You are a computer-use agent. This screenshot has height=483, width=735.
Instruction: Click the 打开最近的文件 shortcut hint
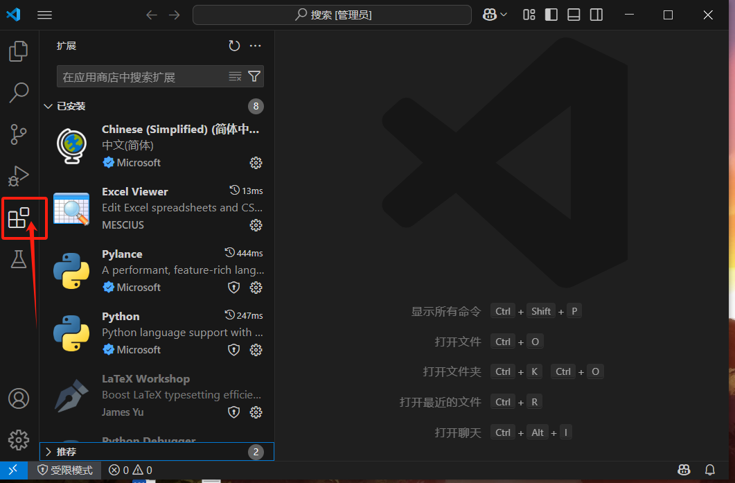click(x=440, y=402)
